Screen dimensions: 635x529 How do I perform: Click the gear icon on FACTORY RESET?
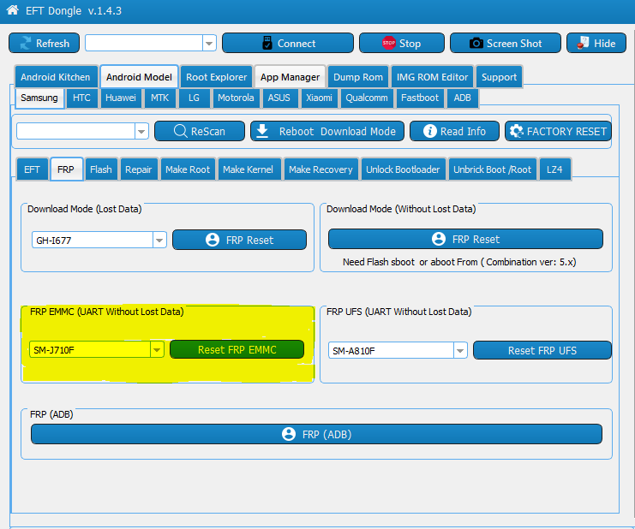coord(517,131)
